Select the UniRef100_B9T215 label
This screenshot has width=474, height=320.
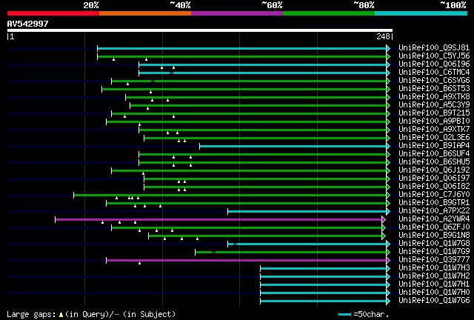click(434, 113)
